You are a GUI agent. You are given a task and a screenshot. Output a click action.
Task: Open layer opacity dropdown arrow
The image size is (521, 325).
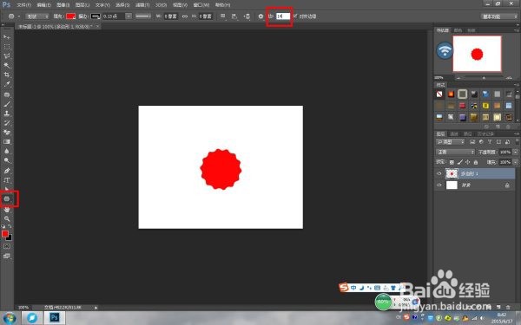click(x=515, y=152)
